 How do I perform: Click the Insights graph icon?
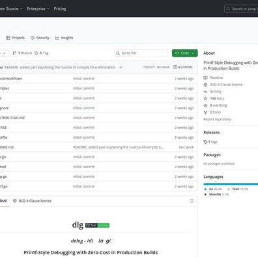57,38
